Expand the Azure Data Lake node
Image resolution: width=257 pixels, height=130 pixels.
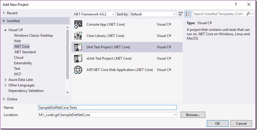click(x=6, y=80)
